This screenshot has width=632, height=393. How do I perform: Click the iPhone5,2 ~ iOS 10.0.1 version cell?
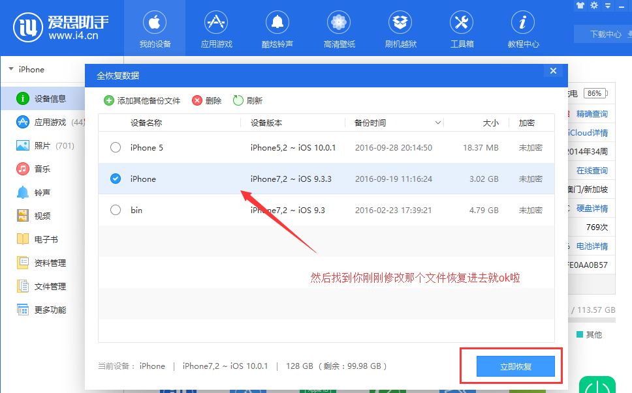(293, 148)
